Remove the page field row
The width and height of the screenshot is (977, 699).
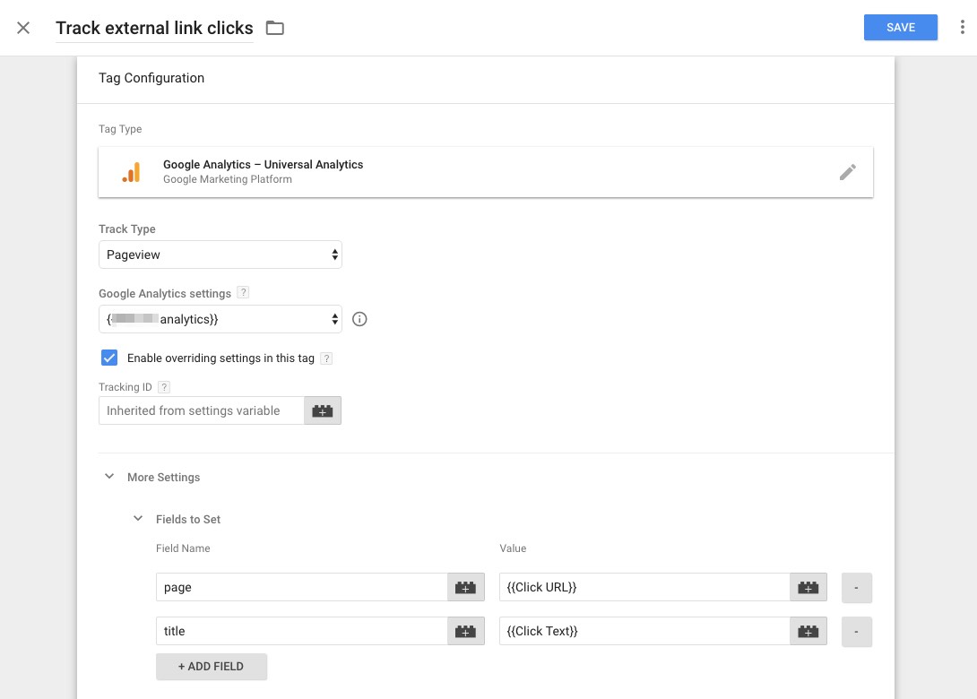[856, 587]
